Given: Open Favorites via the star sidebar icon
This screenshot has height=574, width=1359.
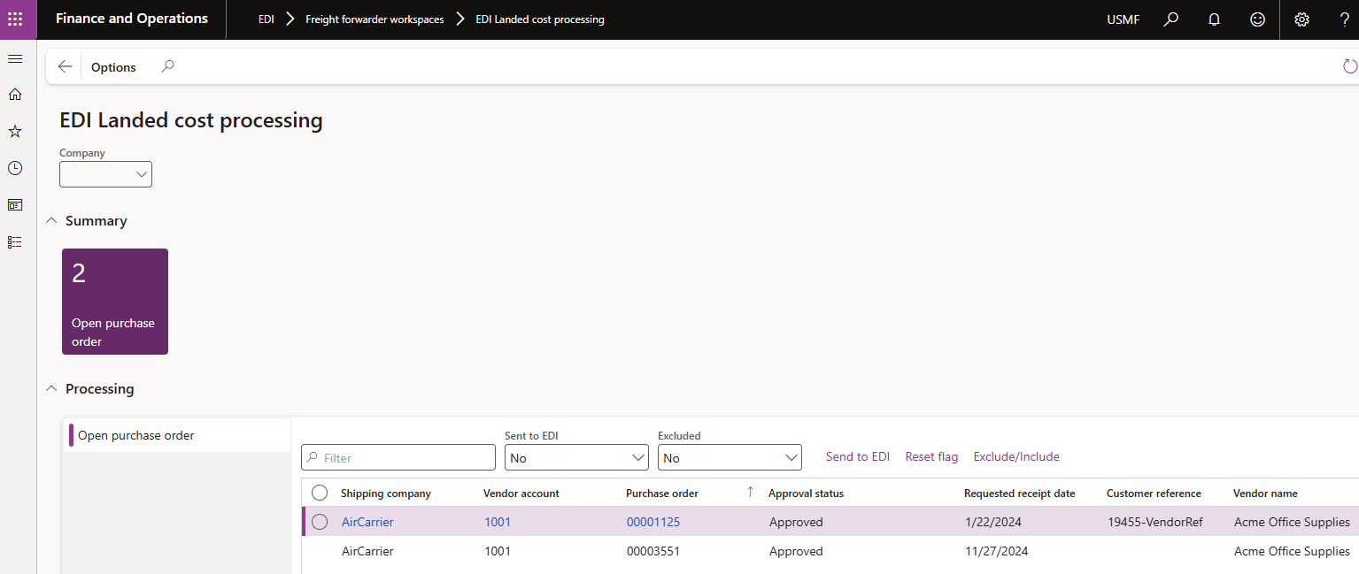Looking at the screenshot, I should [x=14, y=131].
